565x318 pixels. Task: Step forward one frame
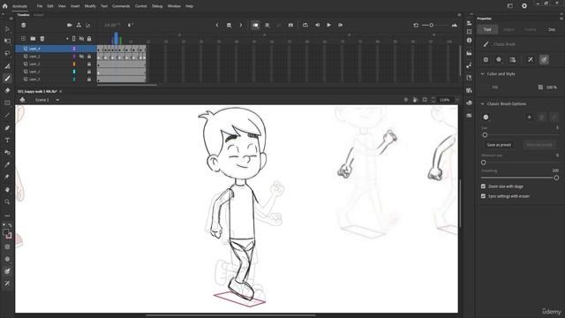coord(340,25)
